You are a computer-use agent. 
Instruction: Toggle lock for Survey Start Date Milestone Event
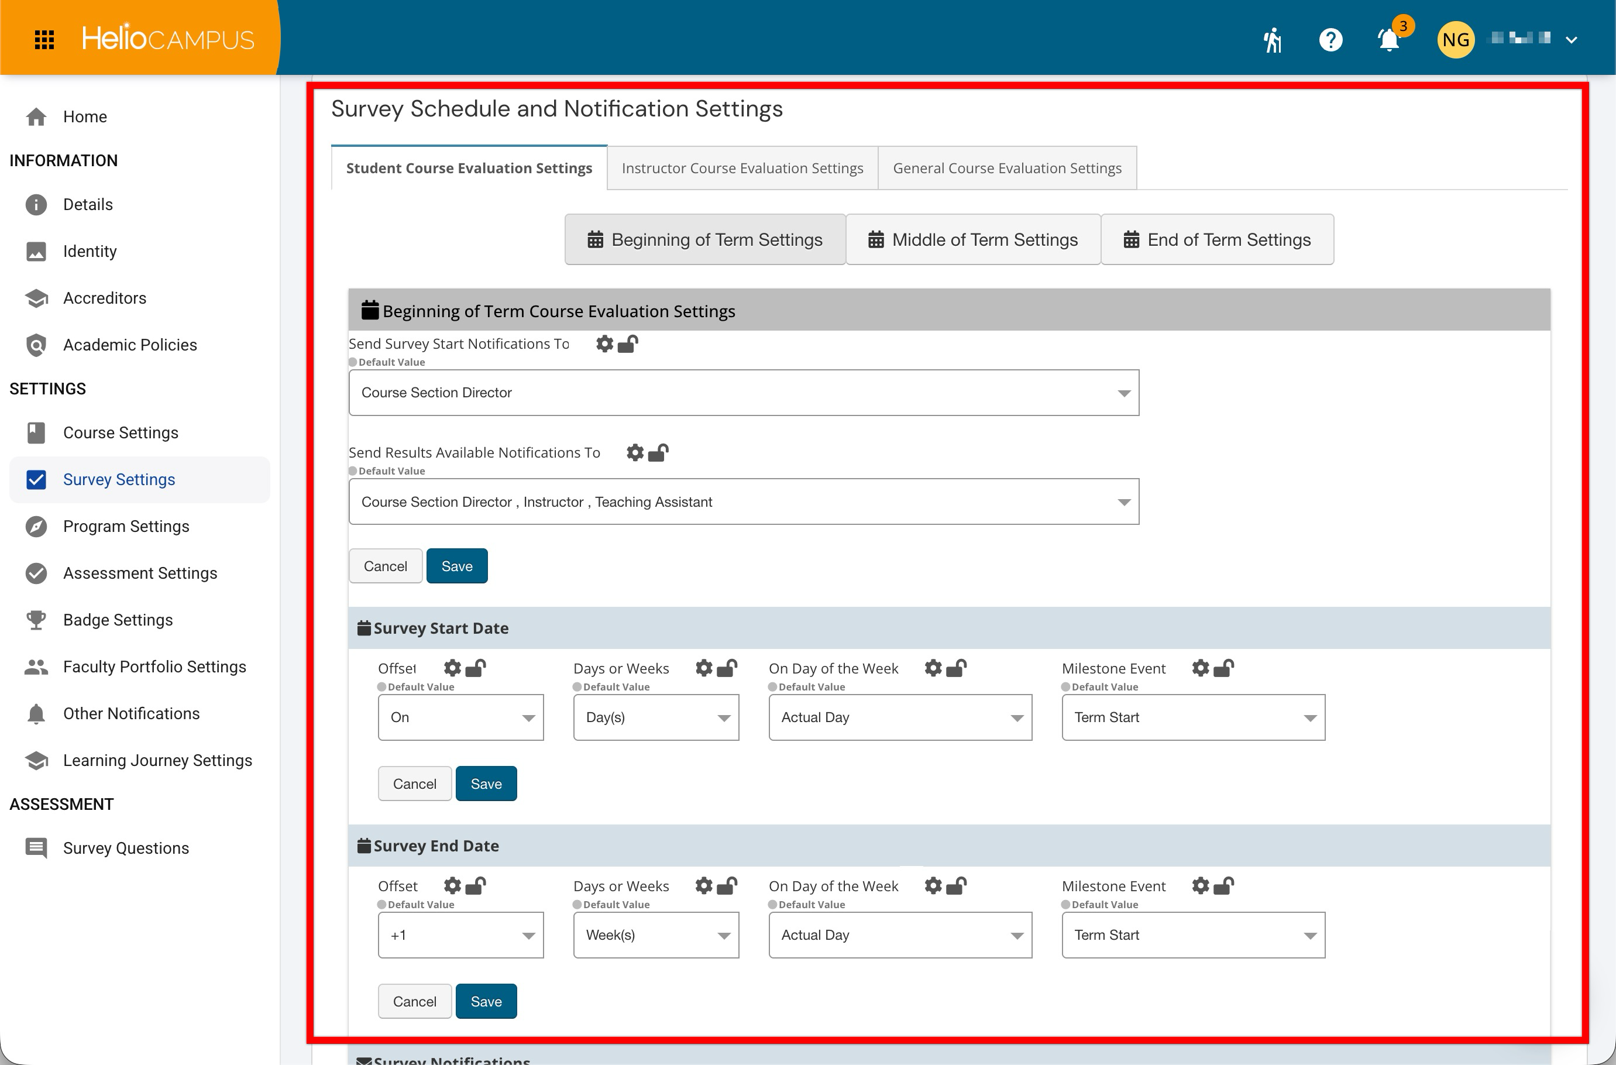[1224, 668]
